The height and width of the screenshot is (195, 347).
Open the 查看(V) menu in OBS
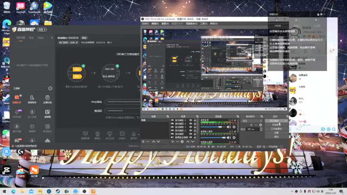tap(165, 24)
